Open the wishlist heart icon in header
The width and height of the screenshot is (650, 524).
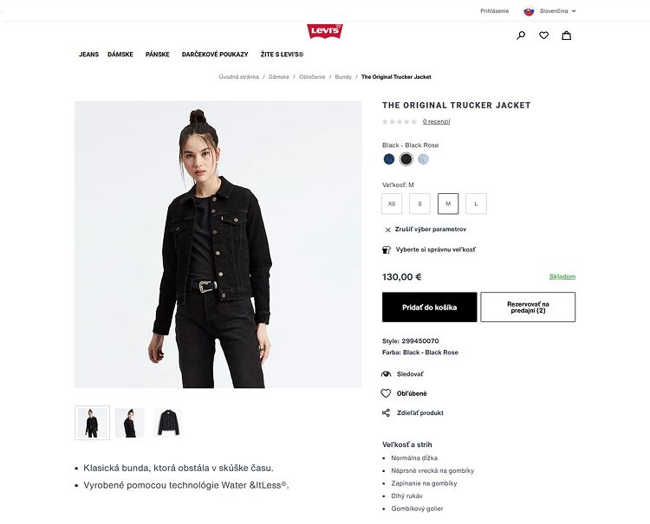pos(543,36)
